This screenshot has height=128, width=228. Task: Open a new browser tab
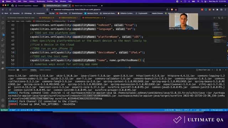point(102,6)
